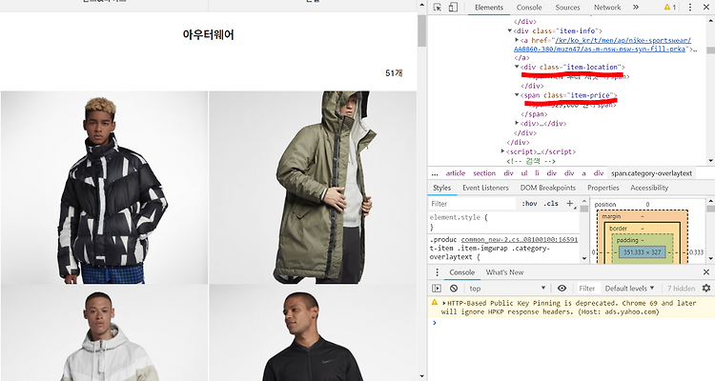Open the black white puffer jacket product

105,188
